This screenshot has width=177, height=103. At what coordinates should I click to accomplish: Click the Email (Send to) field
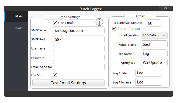pos(79,67)
